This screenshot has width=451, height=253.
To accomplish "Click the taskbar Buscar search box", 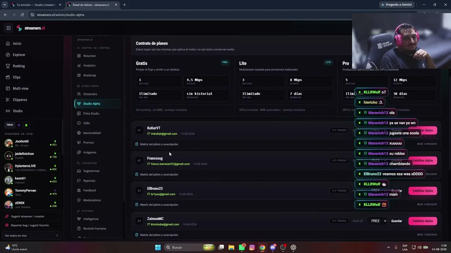I will (x=190, y=247).
